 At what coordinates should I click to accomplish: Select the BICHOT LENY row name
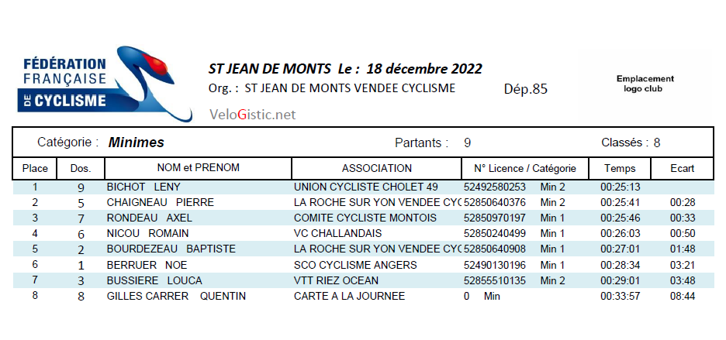coord(143,187)
